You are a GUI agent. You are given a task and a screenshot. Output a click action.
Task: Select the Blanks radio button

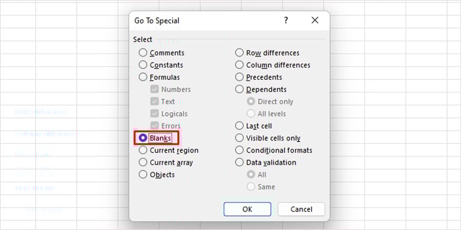click(155, 138)
